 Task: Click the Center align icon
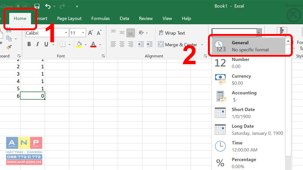click(x=122, y=44)
